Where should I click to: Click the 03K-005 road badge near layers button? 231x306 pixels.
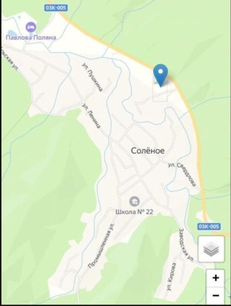[209, 227]
